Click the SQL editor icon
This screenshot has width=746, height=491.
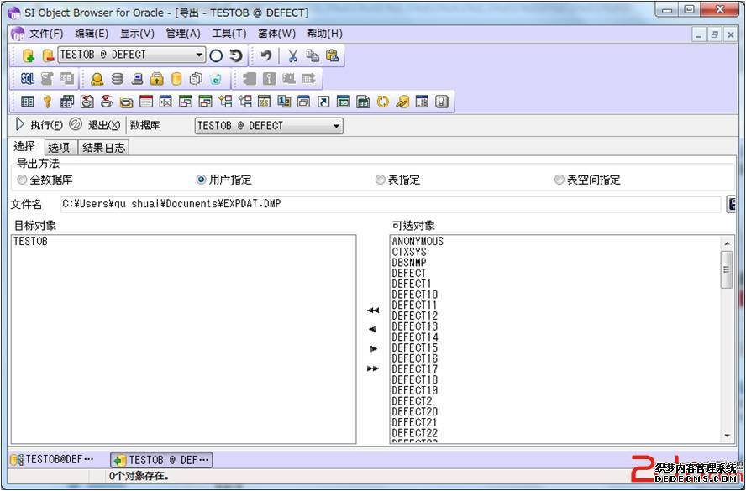[x=27, y=79]
